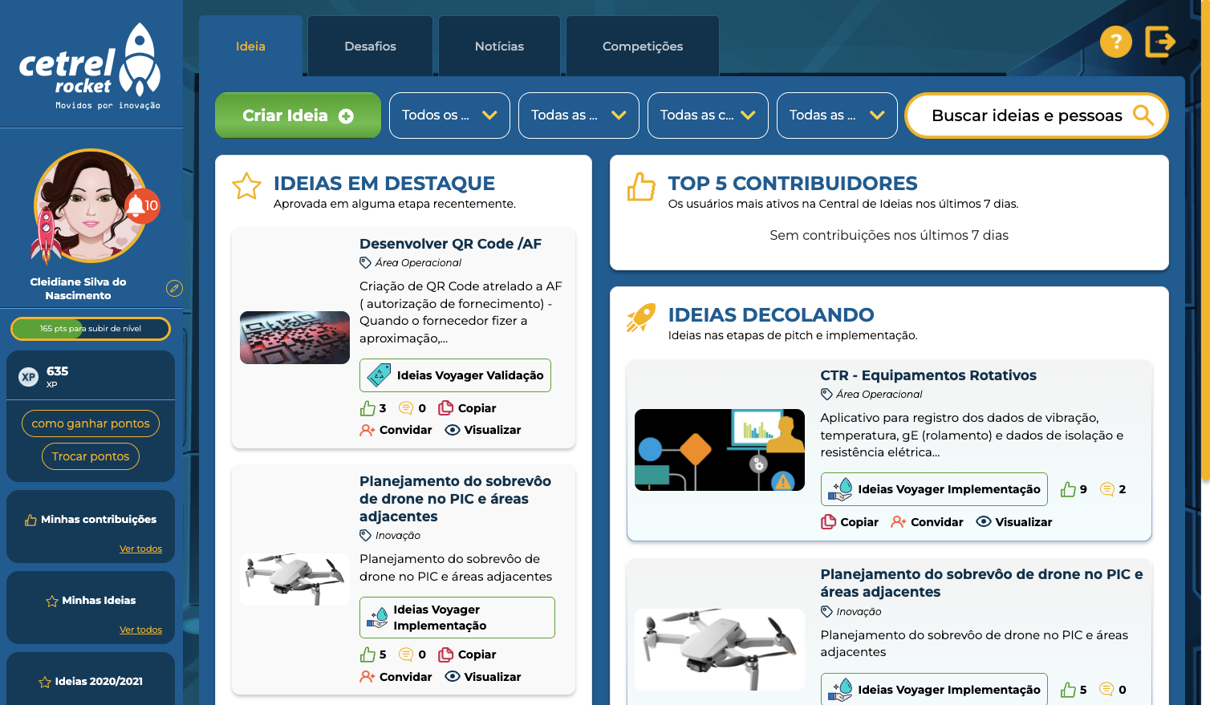Open the Notícias tab
This screenshot has height=705, width=1210.
point(499,47)
